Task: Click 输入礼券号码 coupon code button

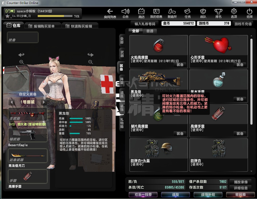Action: tap(145, 24)
